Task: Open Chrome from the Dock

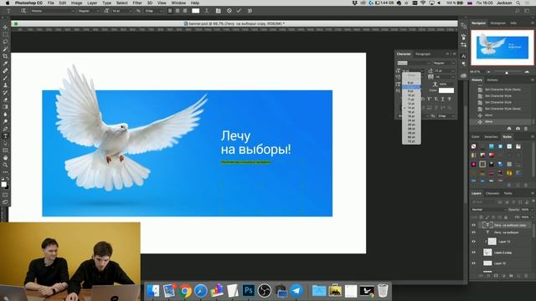Action: (x=185, y=291)
